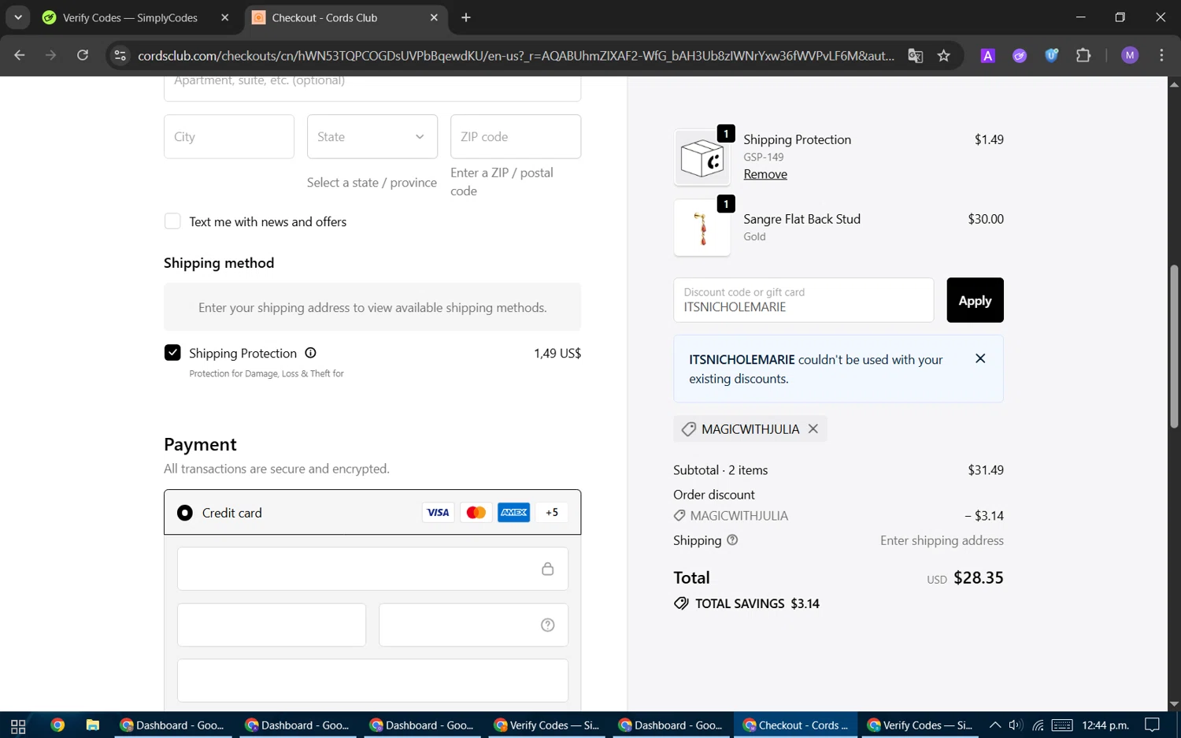The image size is (1181, 738).
Task: Go back to the previous page
Action: point(20,55)
